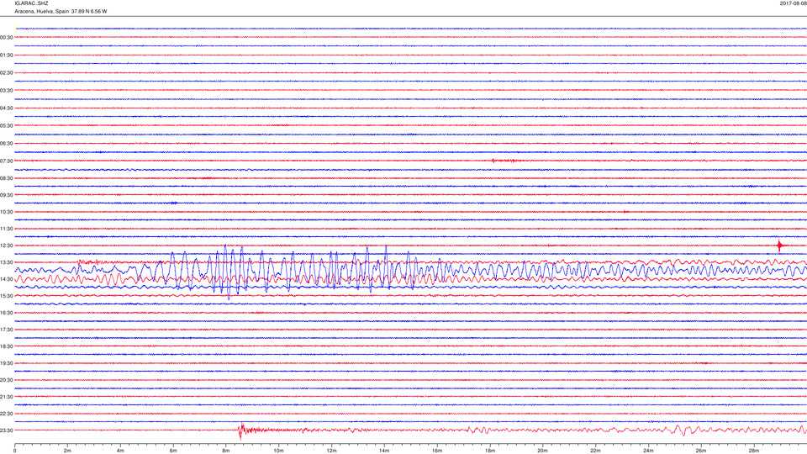
Task: Click the 23:30 time label
Action: tap(6, 430)
